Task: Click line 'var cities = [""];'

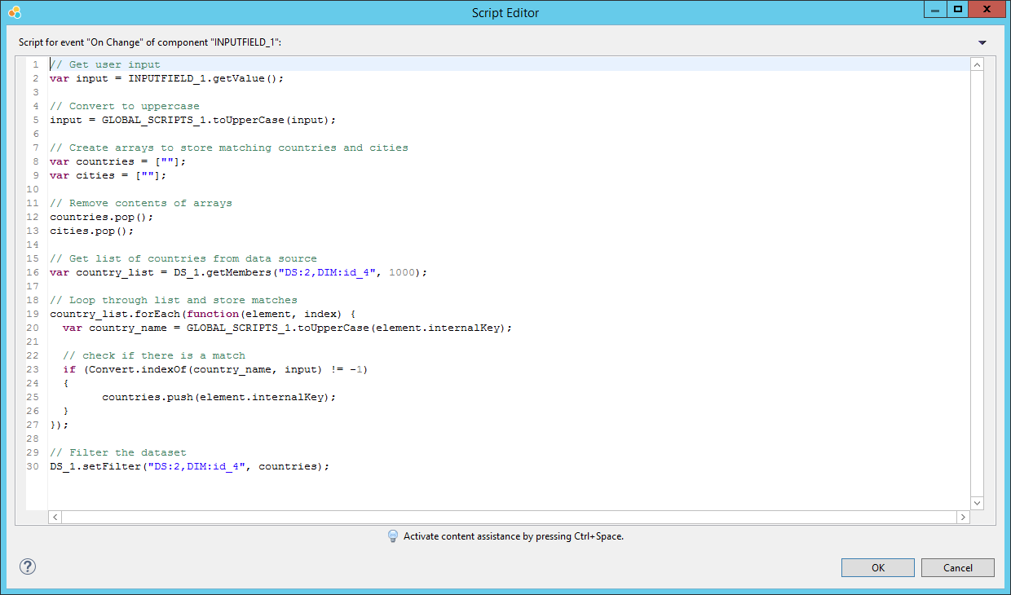Action: (x=108, y=175)
